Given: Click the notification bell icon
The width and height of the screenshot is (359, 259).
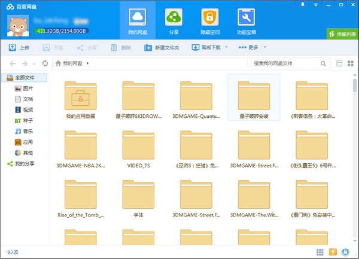Looking at the screenshot, I should pyautogui.click(x=303, y=4).
